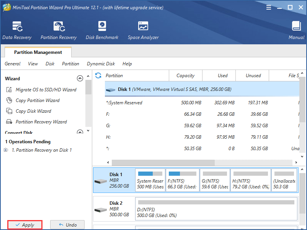Select Migrate OS to SSD/HD Wizard
This screenshot has width=307, height=230.
(46, 90)
